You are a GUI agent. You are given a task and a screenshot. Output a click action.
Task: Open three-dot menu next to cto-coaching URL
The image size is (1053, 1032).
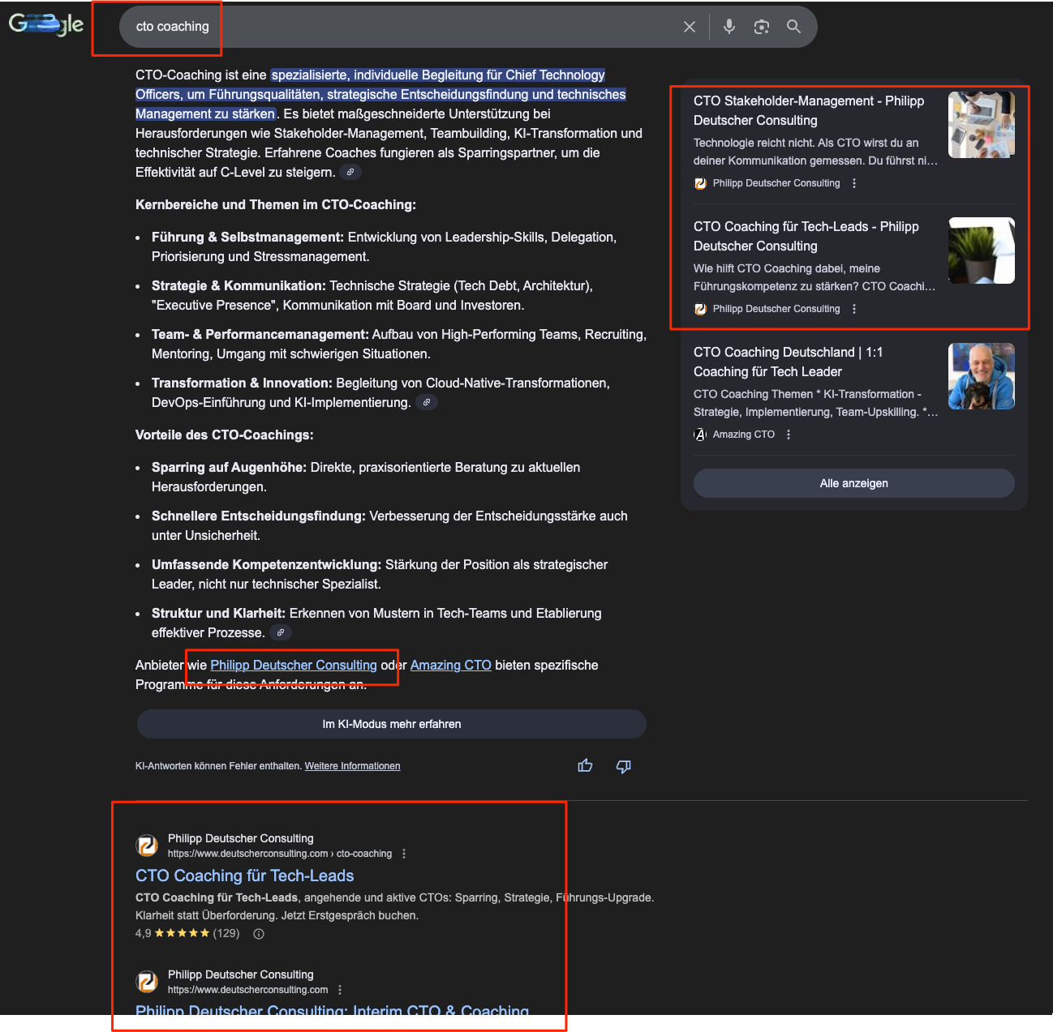(403, 853)
